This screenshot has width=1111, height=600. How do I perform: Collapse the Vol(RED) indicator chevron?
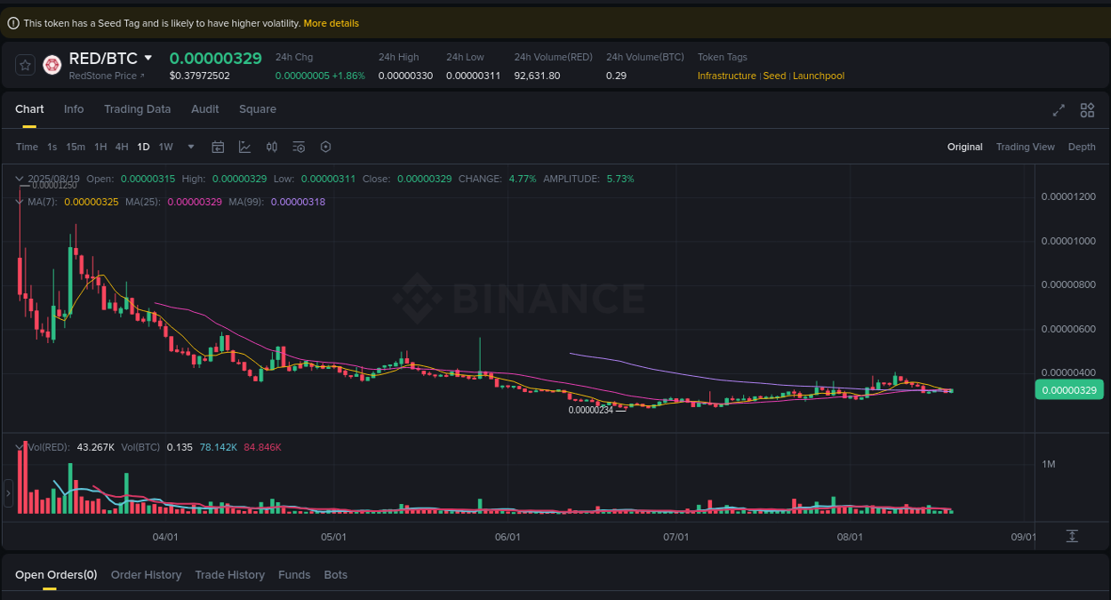20,446
